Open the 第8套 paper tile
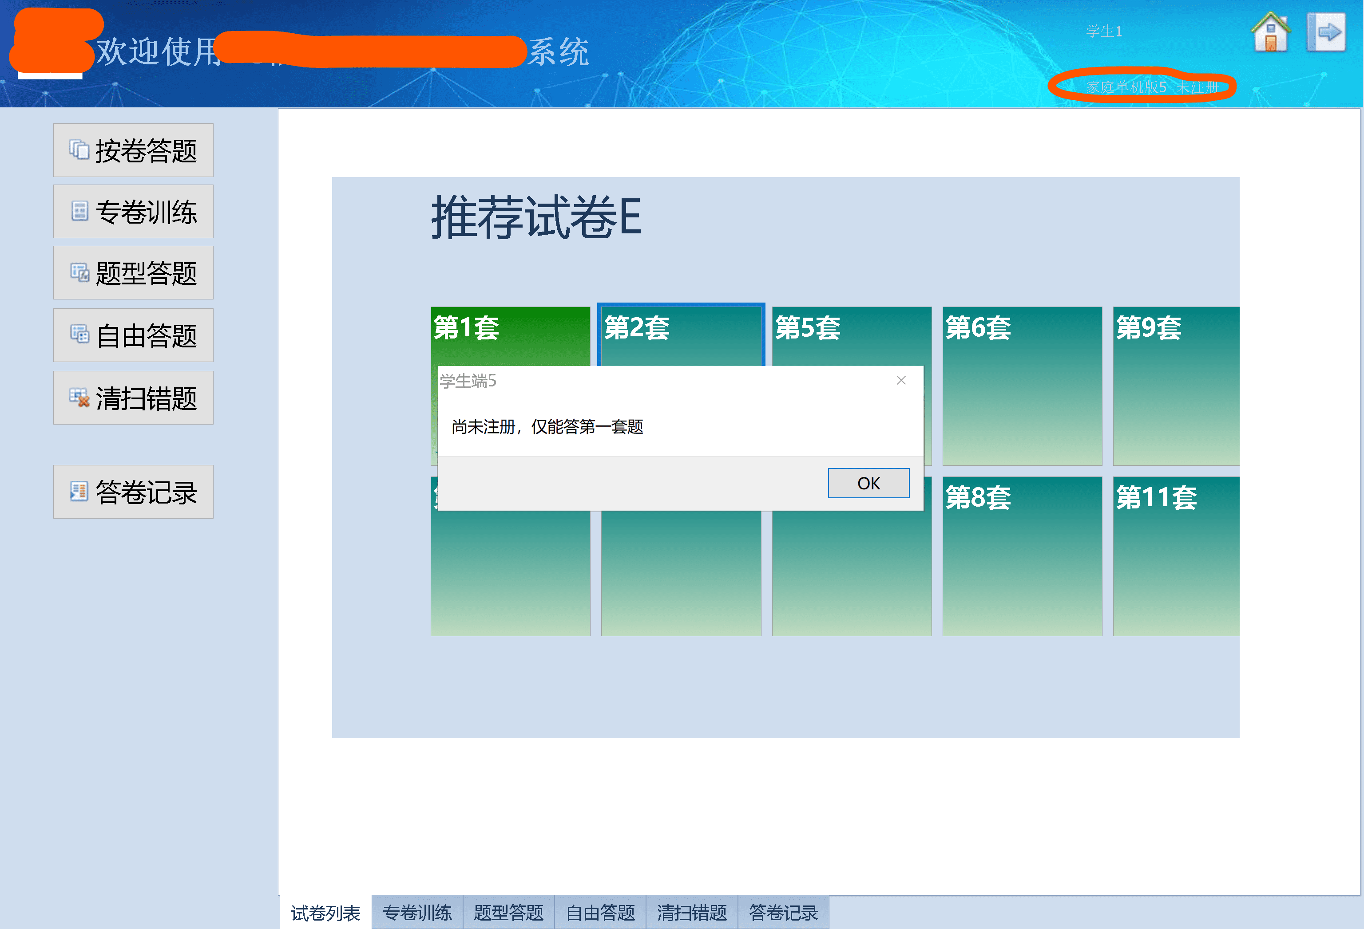This screenshot has height=929, width=1364. point(1023,556)
